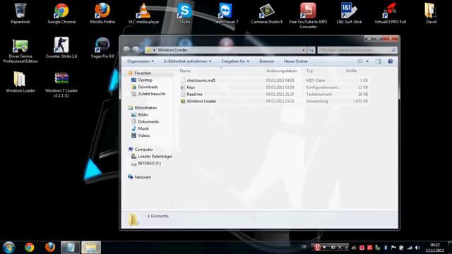Click the Explorer forward arrow button
This screenshot has width=452, height=254.
point(136,50)
